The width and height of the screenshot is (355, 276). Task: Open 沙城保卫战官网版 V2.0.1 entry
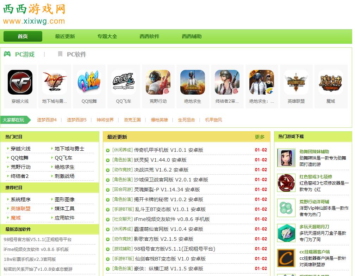(171, 180)
